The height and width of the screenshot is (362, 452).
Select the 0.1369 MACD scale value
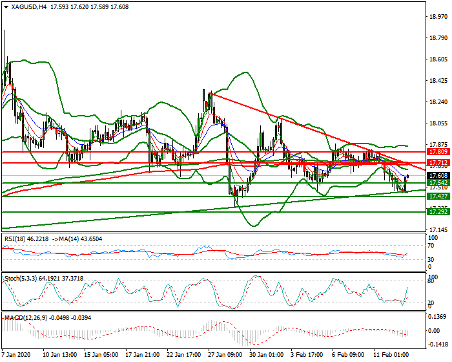(438, 317)
